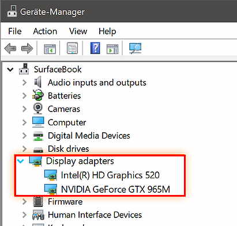237x226 pixels.
Task: Open the Help menu
Action: coord(107,32)
